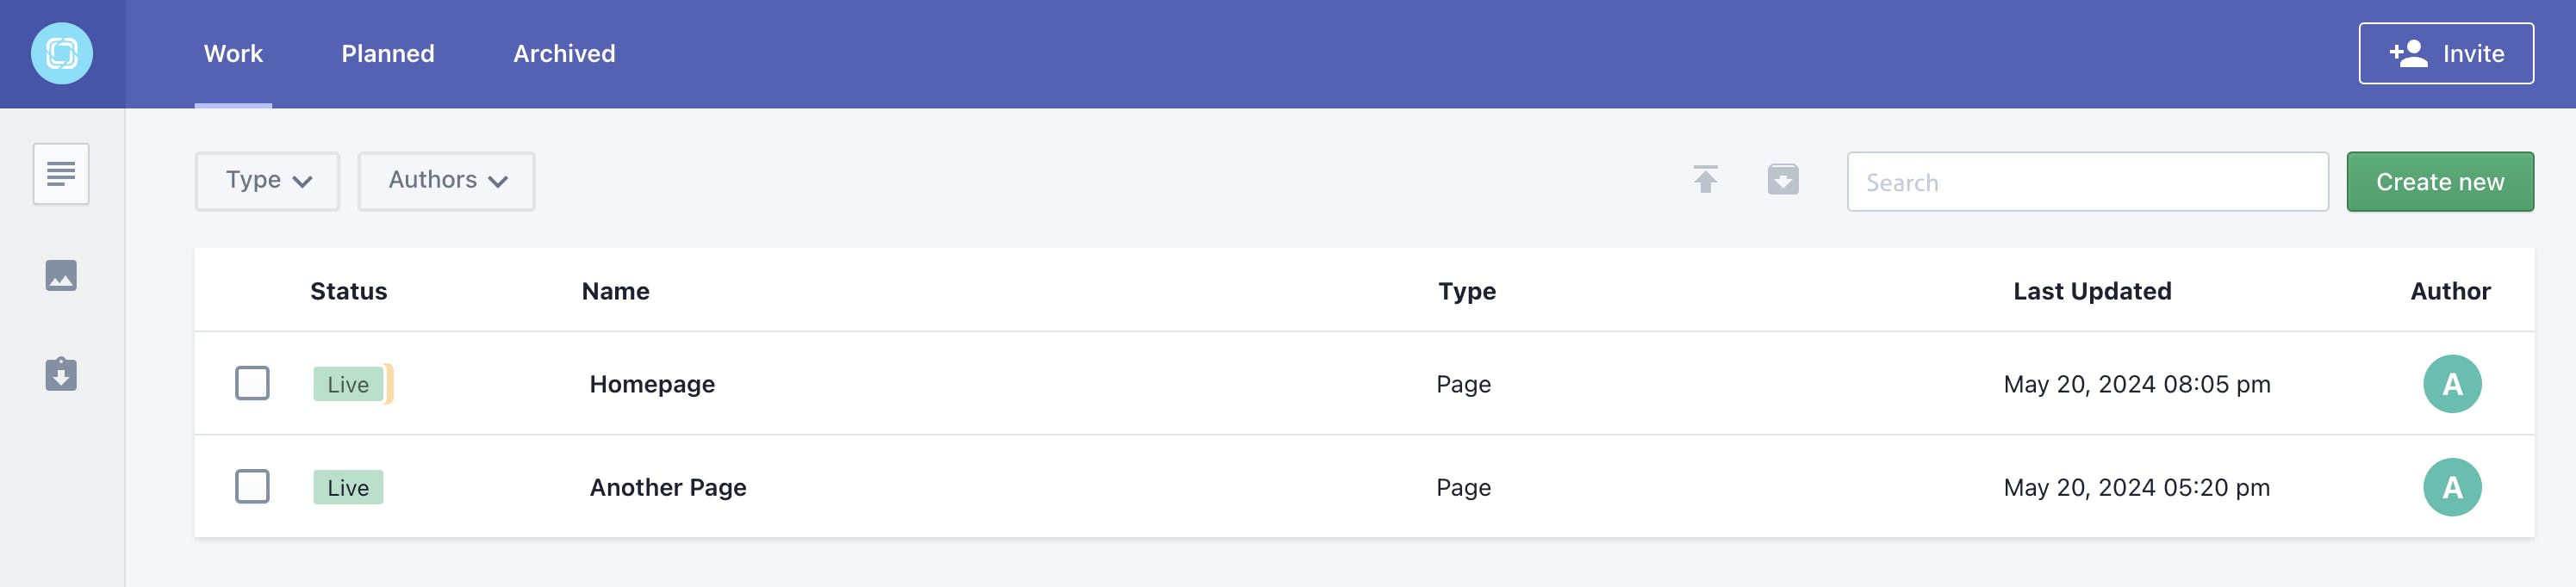Click the Create new button
The width and height of the screenshot is (2576, 587).
click(2440, 181)
